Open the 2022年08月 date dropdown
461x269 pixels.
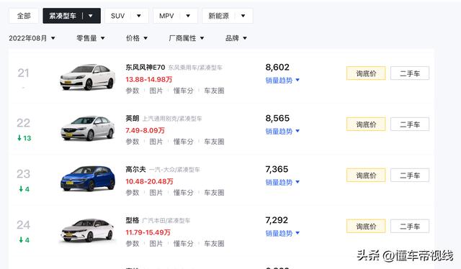tap(32, 38)
